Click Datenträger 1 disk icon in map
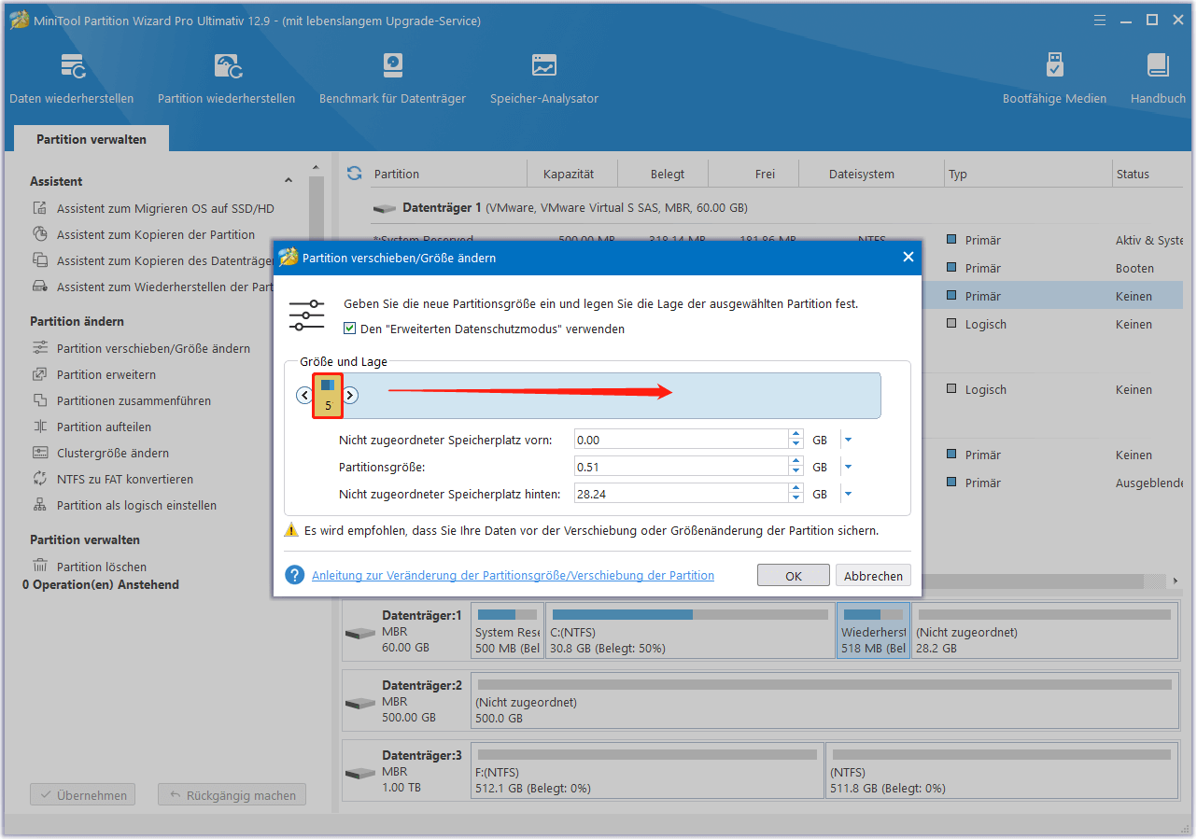This screenshot has height=840, width=1197. pyautogui.click(x=359, y=634)
